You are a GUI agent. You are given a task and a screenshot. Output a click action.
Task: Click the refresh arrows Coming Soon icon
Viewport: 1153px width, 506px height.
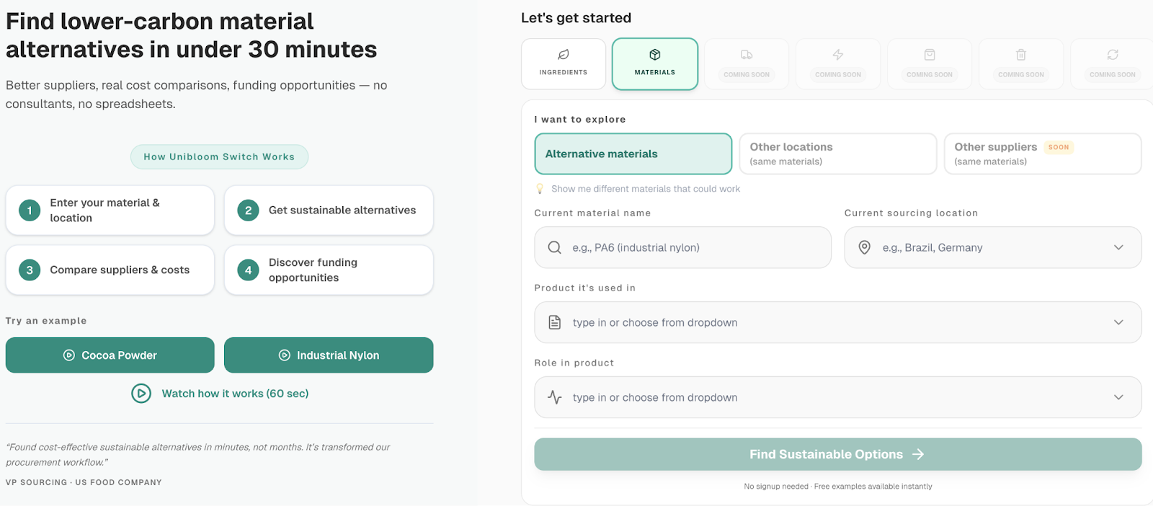tap(1113, 55)
